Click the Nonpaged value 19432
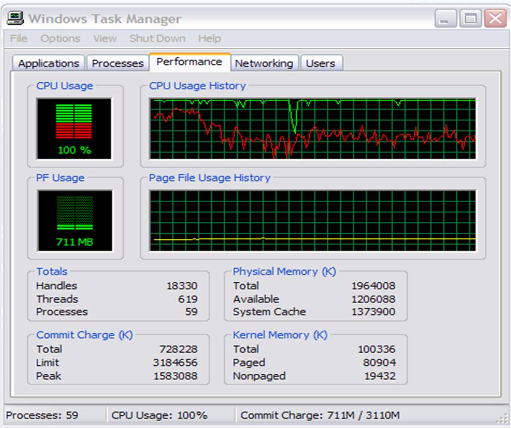The height and width of the screenshot is (428, 511). pos(380,376)
